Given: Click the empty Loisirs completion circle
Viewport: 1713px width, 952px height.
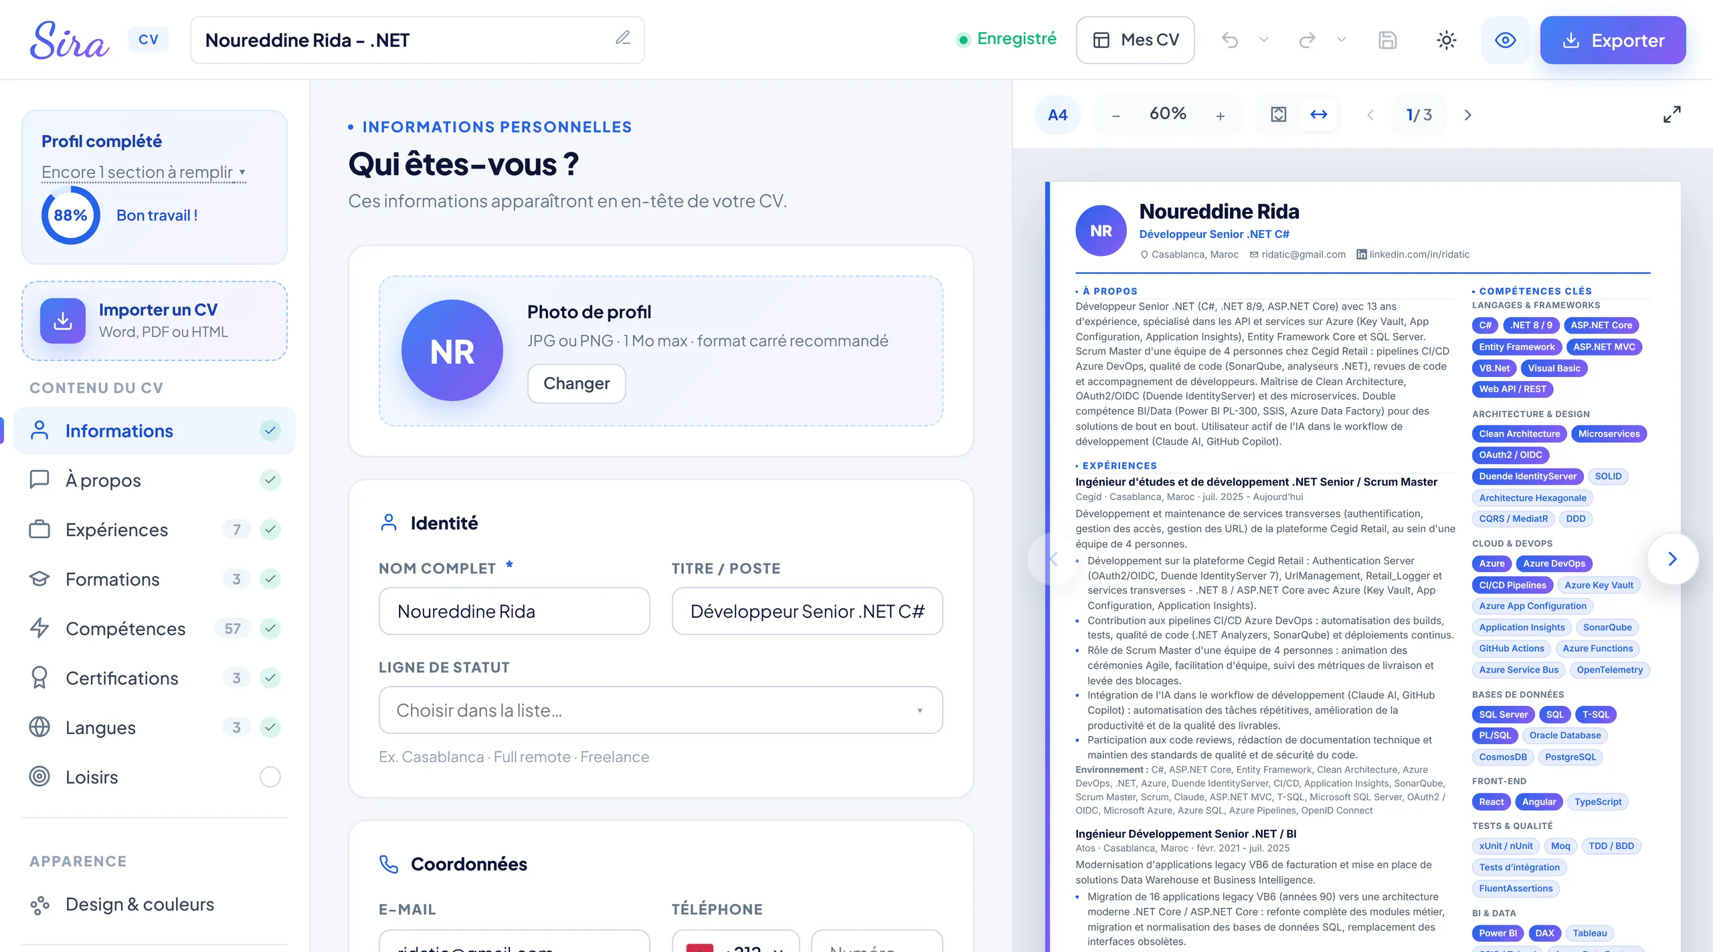Looking at the screenshot, I should [270, 777].
